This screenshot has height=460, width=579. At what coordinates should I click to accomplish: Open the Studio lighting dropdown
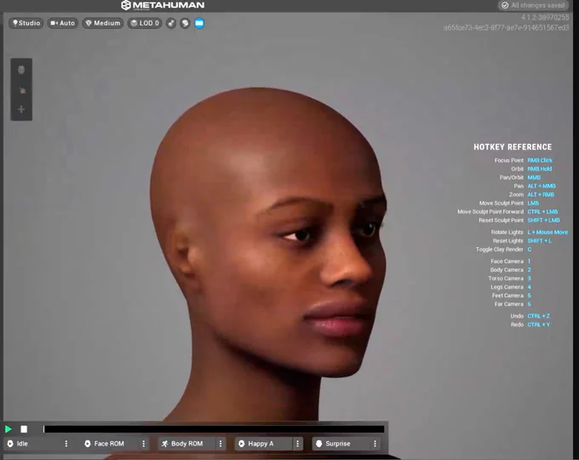point(26,23)
